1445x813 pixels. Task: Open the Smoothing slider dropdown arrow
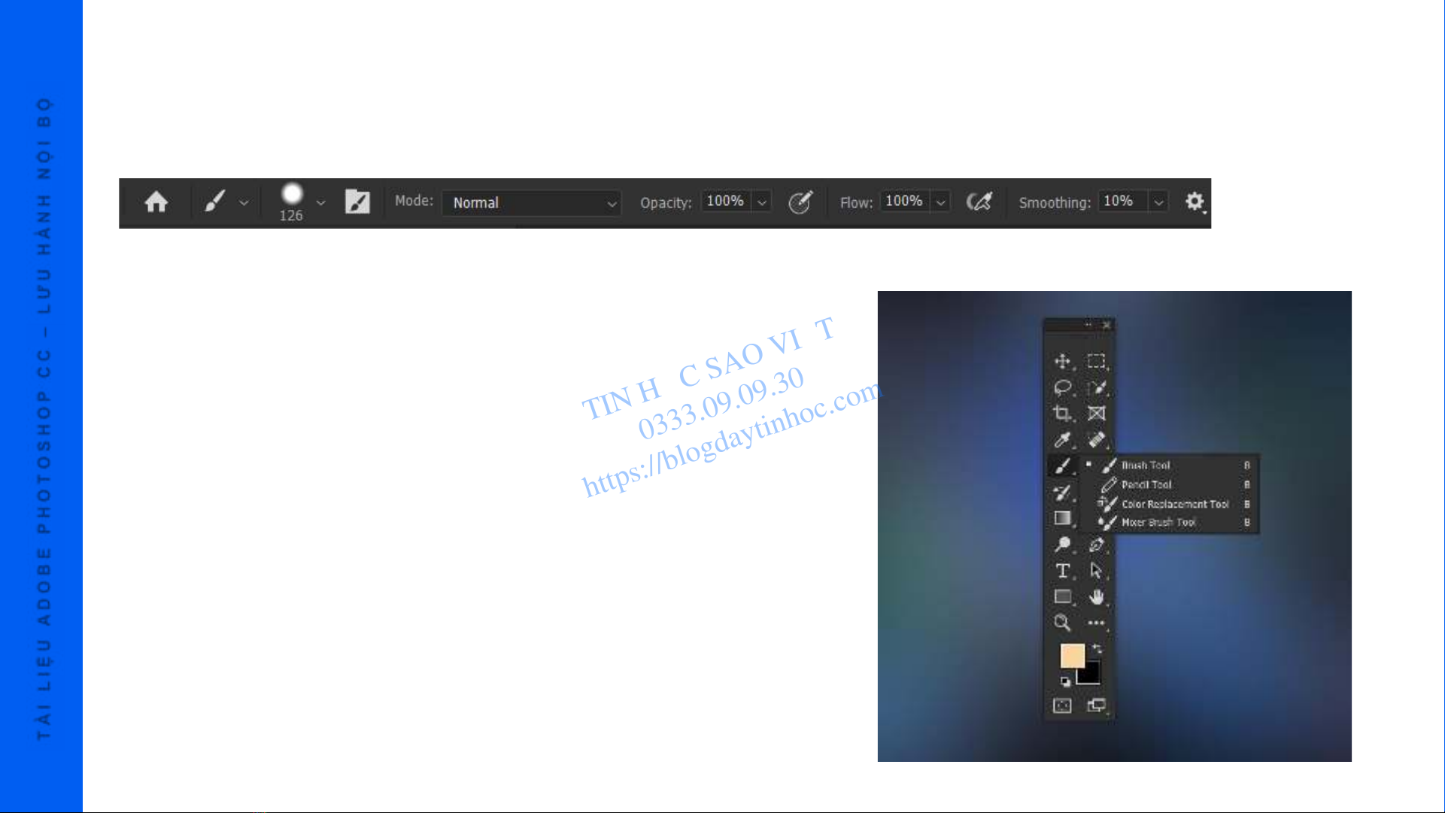(x=1159, y=202)
